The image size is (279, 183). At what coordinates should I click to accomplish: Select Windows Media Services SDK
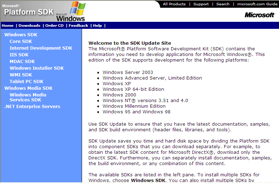pos(28,97)
